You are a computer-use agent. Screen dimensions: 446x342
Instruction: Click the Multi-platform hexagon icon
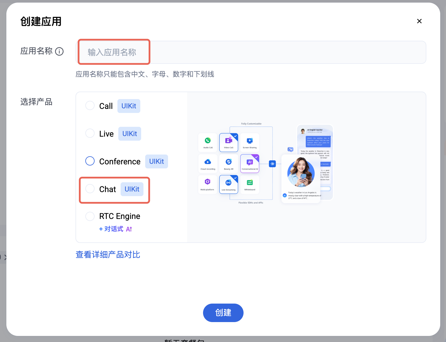(x=207, y=182)
